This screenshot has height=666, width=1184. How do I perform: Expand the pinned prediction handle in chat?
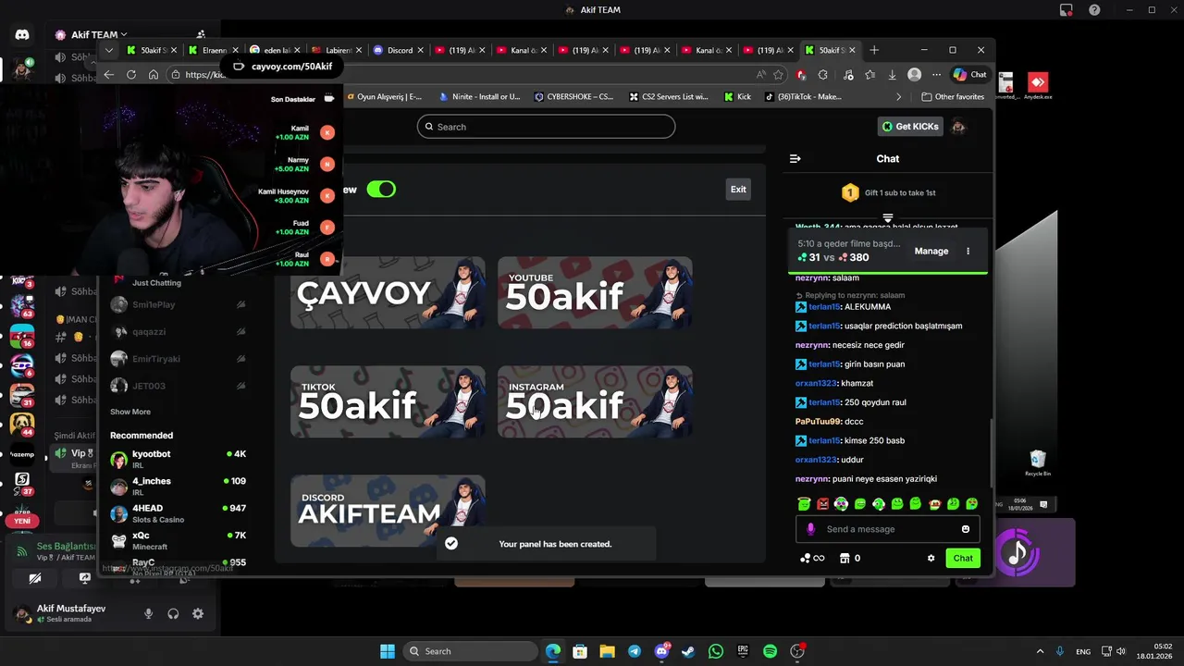point(887,219)
